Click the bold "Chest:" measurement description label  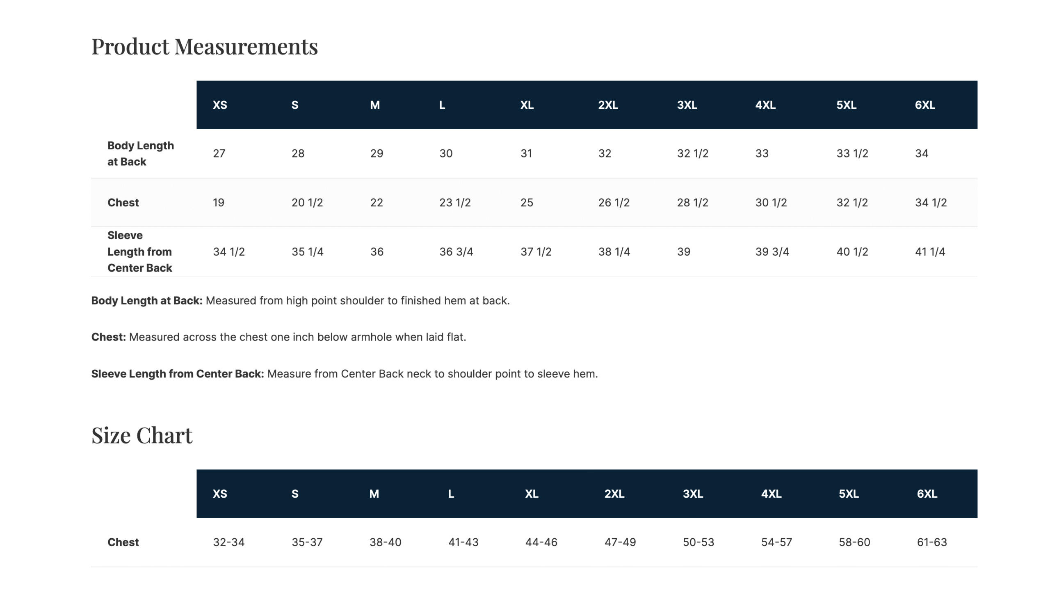(108, 337)
